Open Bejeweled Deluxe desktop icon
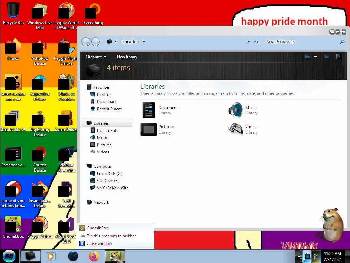 click(x=40, y=88)
